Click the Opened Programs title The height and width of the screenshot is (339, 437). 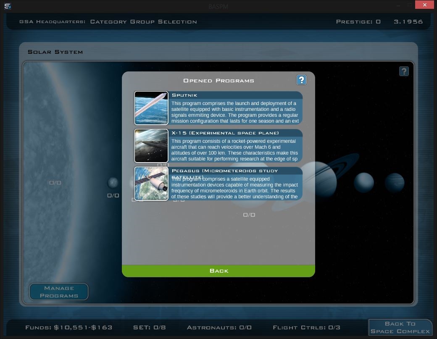(218, 81)
